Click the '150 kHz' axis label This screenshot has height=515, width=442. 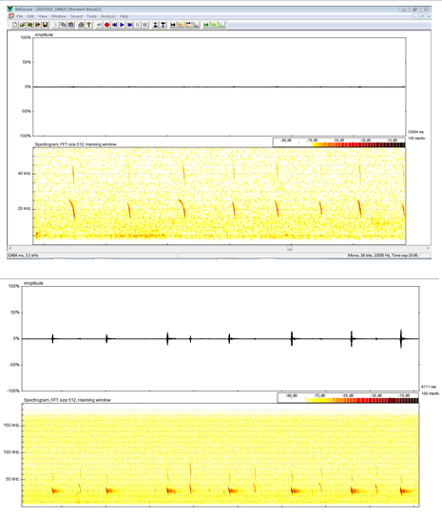[x=11, y=426]
